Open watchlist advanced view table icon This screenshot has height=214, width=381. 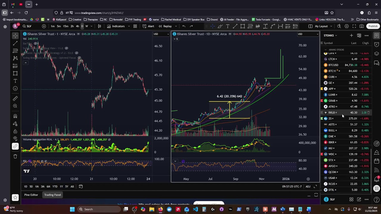359,35
